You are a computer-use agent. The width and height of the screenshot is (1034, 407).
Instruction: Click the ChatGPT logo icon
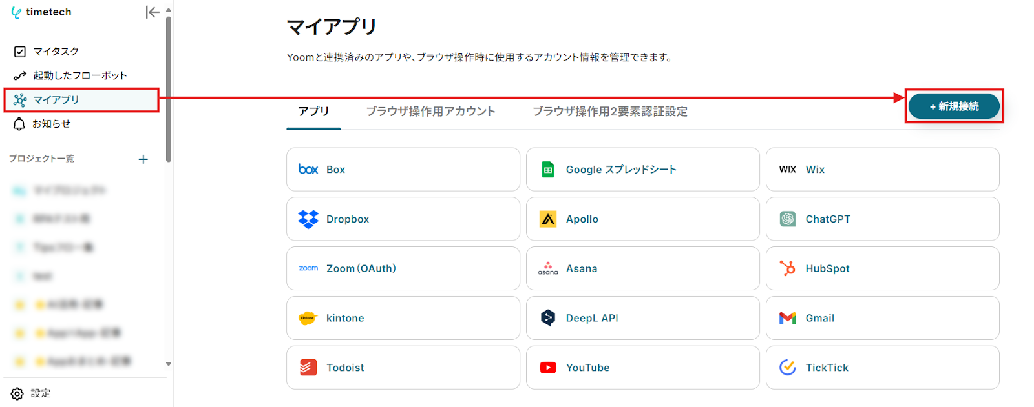(x=787, y=219)
